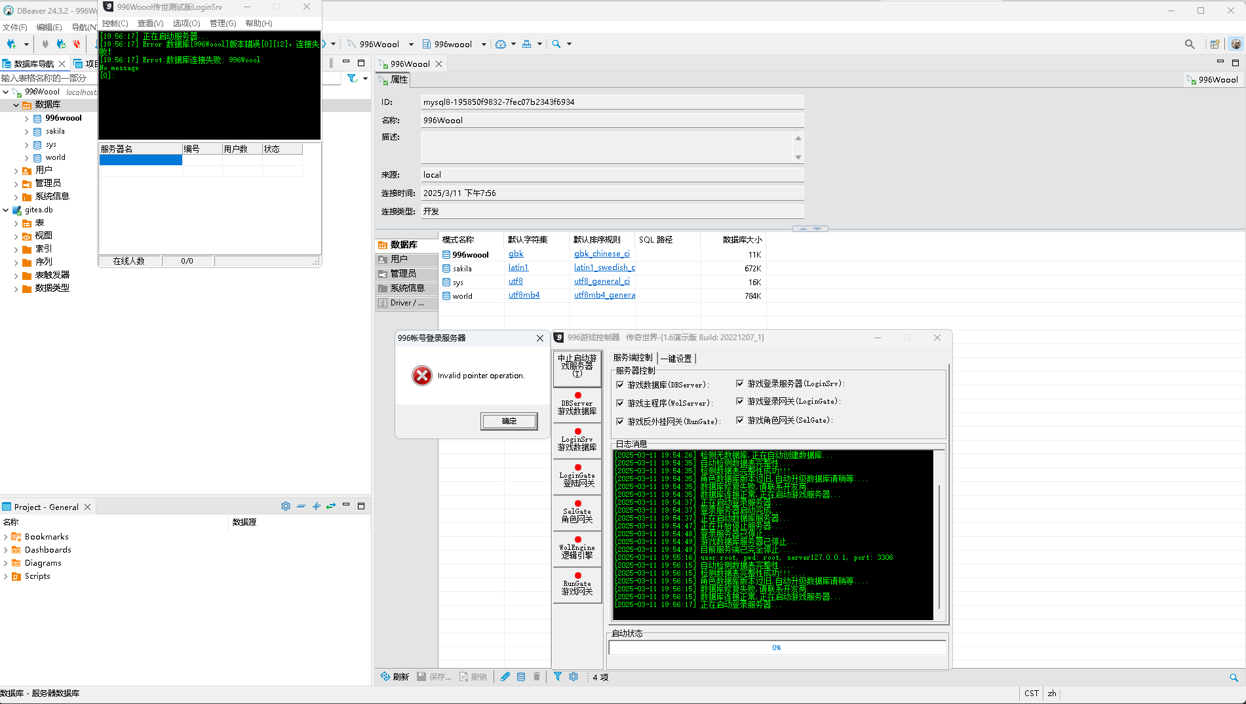Expand the 用户 folder in navigator tree
The width and height of the screenshot is (1246, 704).
pyautogui.click(x=16, y=170)
